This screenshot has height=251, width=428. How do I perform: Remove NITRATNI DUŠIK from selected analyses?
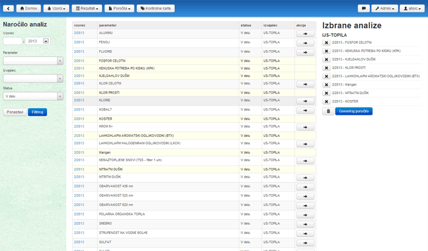[x=326, y=93]
